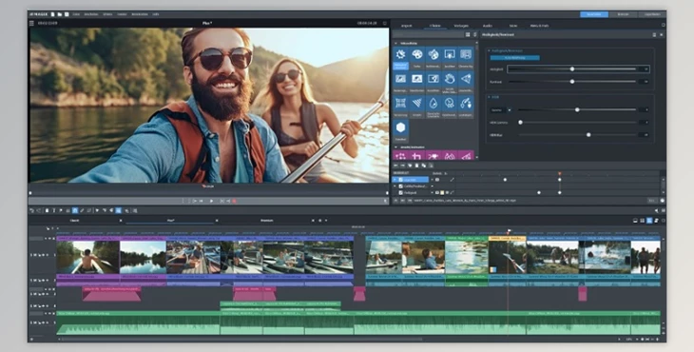Select the hand icon effect tile
Screen dimensions: 694x352
(450, 82)
